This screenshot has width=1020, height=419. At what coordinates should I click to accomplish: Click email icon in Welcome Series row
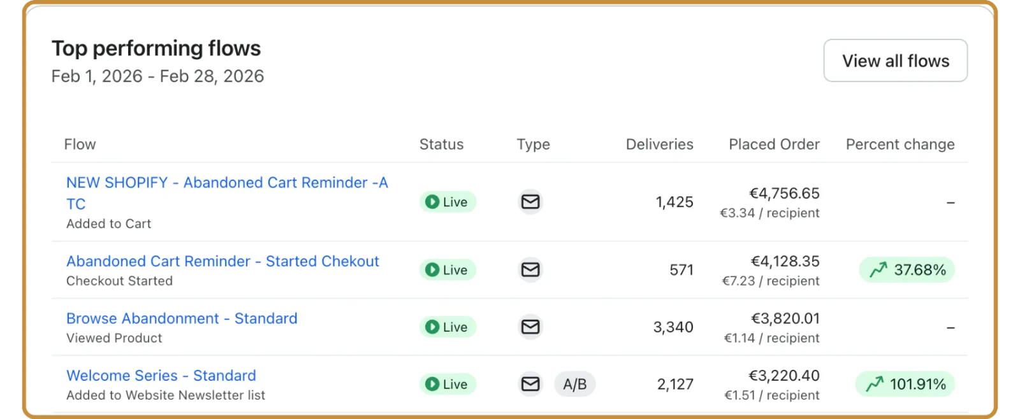[x=530, y=384]
